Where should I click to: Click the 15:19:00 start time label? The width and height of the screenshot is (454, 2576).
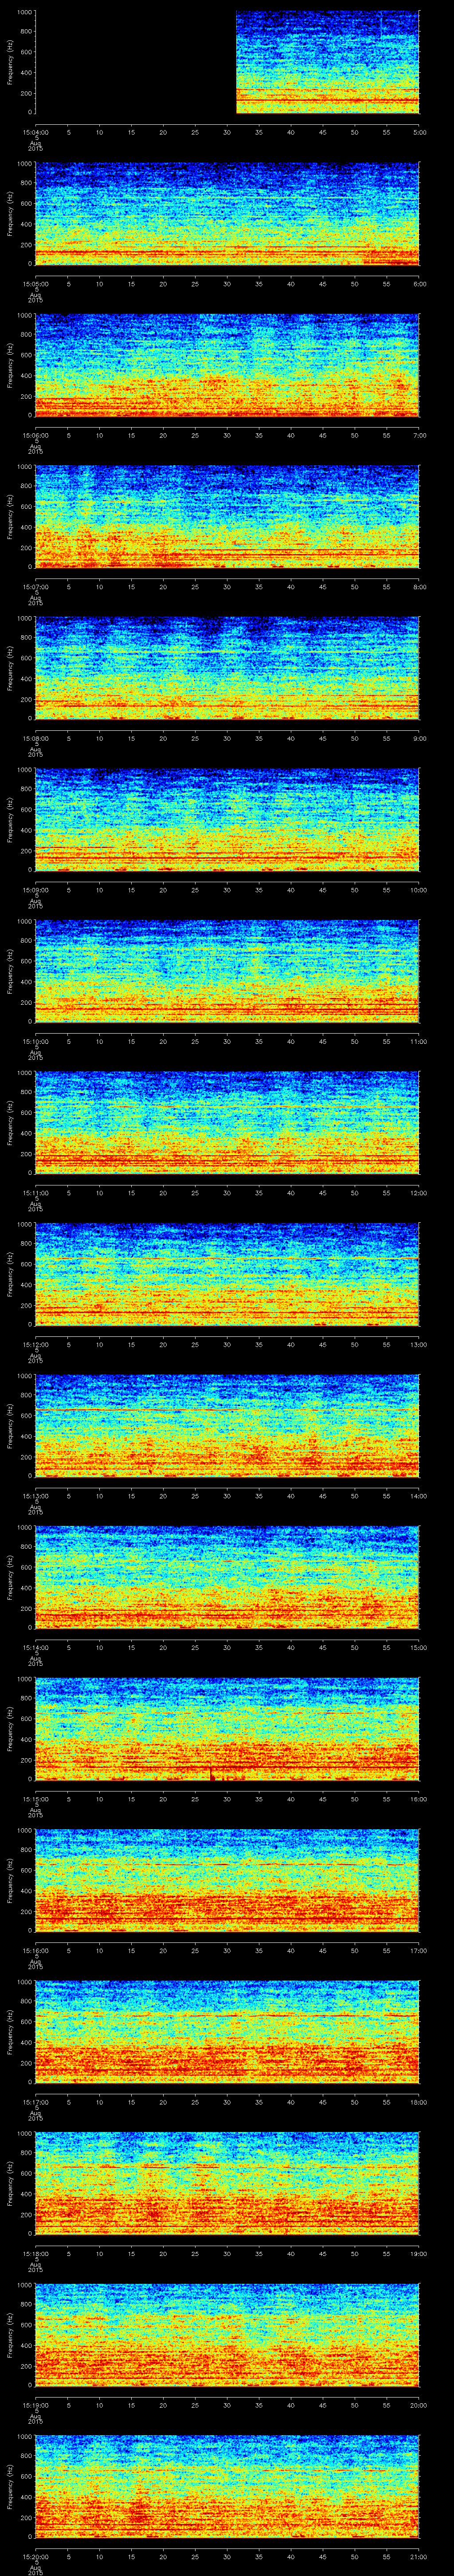click(36, 2405)
